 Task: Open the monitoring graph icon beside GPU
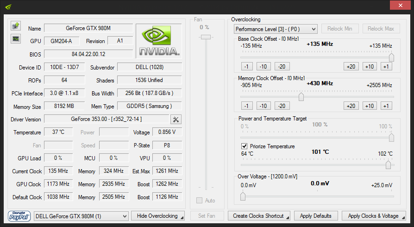(16, 39)
